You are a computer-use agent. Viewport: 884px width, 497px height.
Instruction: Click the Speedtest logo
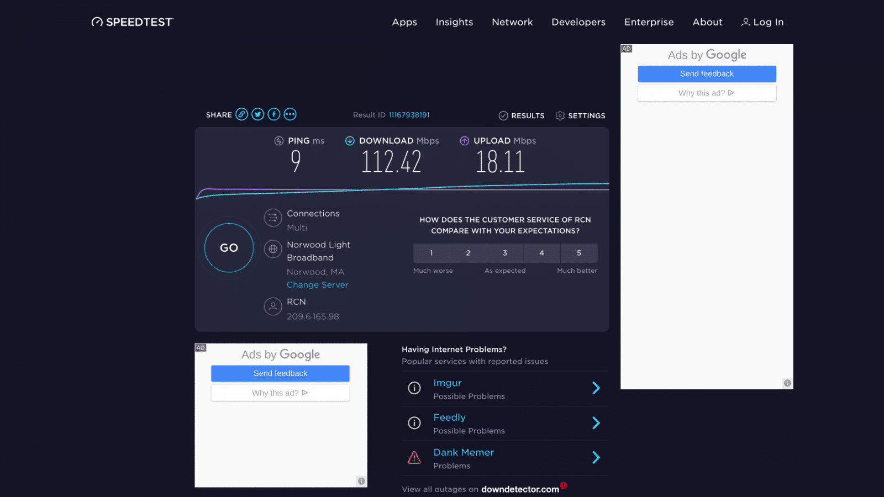point(132,22)
